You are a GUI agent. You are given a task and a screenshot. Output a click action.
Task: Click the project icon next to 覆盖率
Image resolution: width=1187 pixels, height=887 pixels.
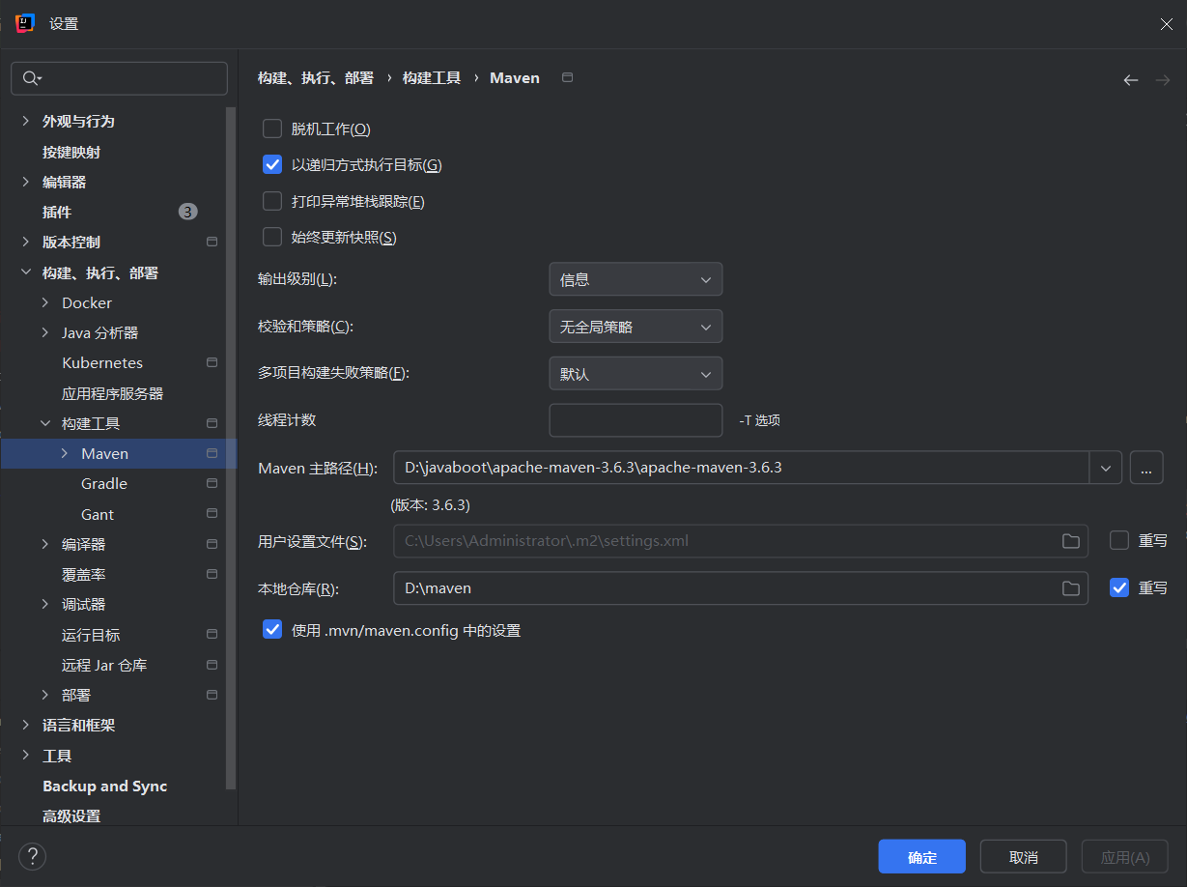[x=212, y=574]
